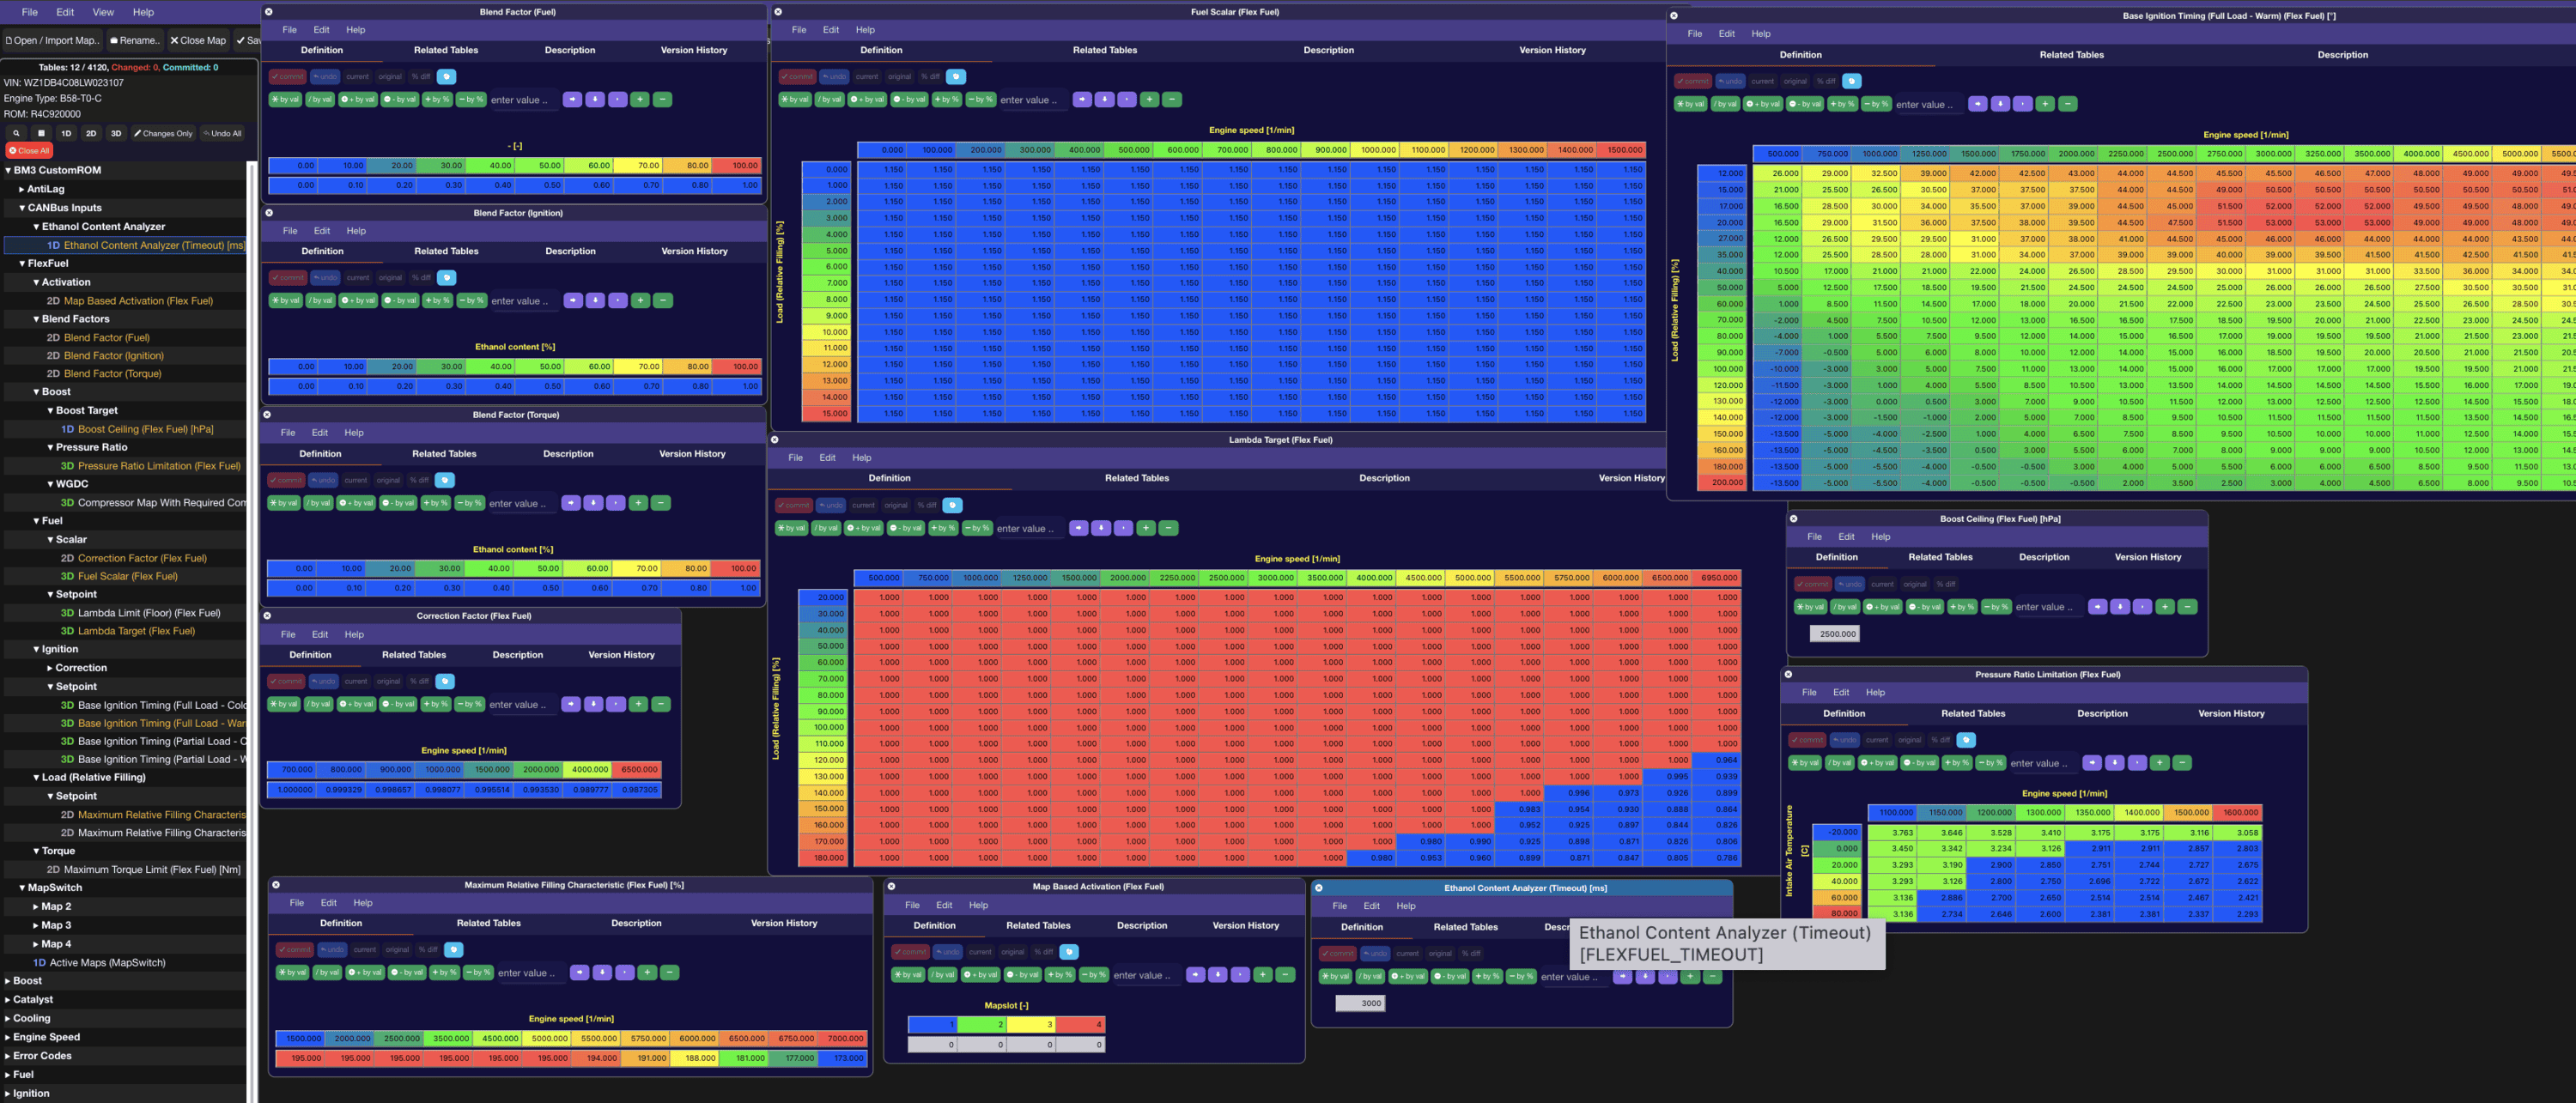Toggle '% diff' view in Blend Factor (Fuel)
The width and height of the screenshot is (2576, 1103).
pos(421,76)
